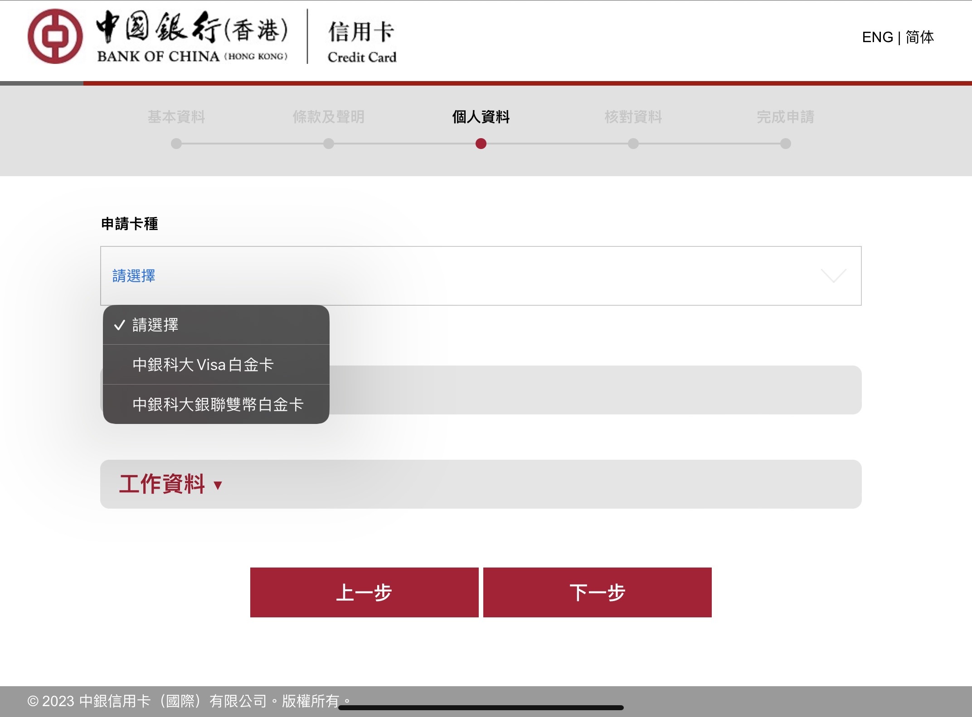Viewport: 972px width, 717px height.
Task: Select 中銀科大銀聯雙幣白金卡 option
Action: (x=216, y=404)
